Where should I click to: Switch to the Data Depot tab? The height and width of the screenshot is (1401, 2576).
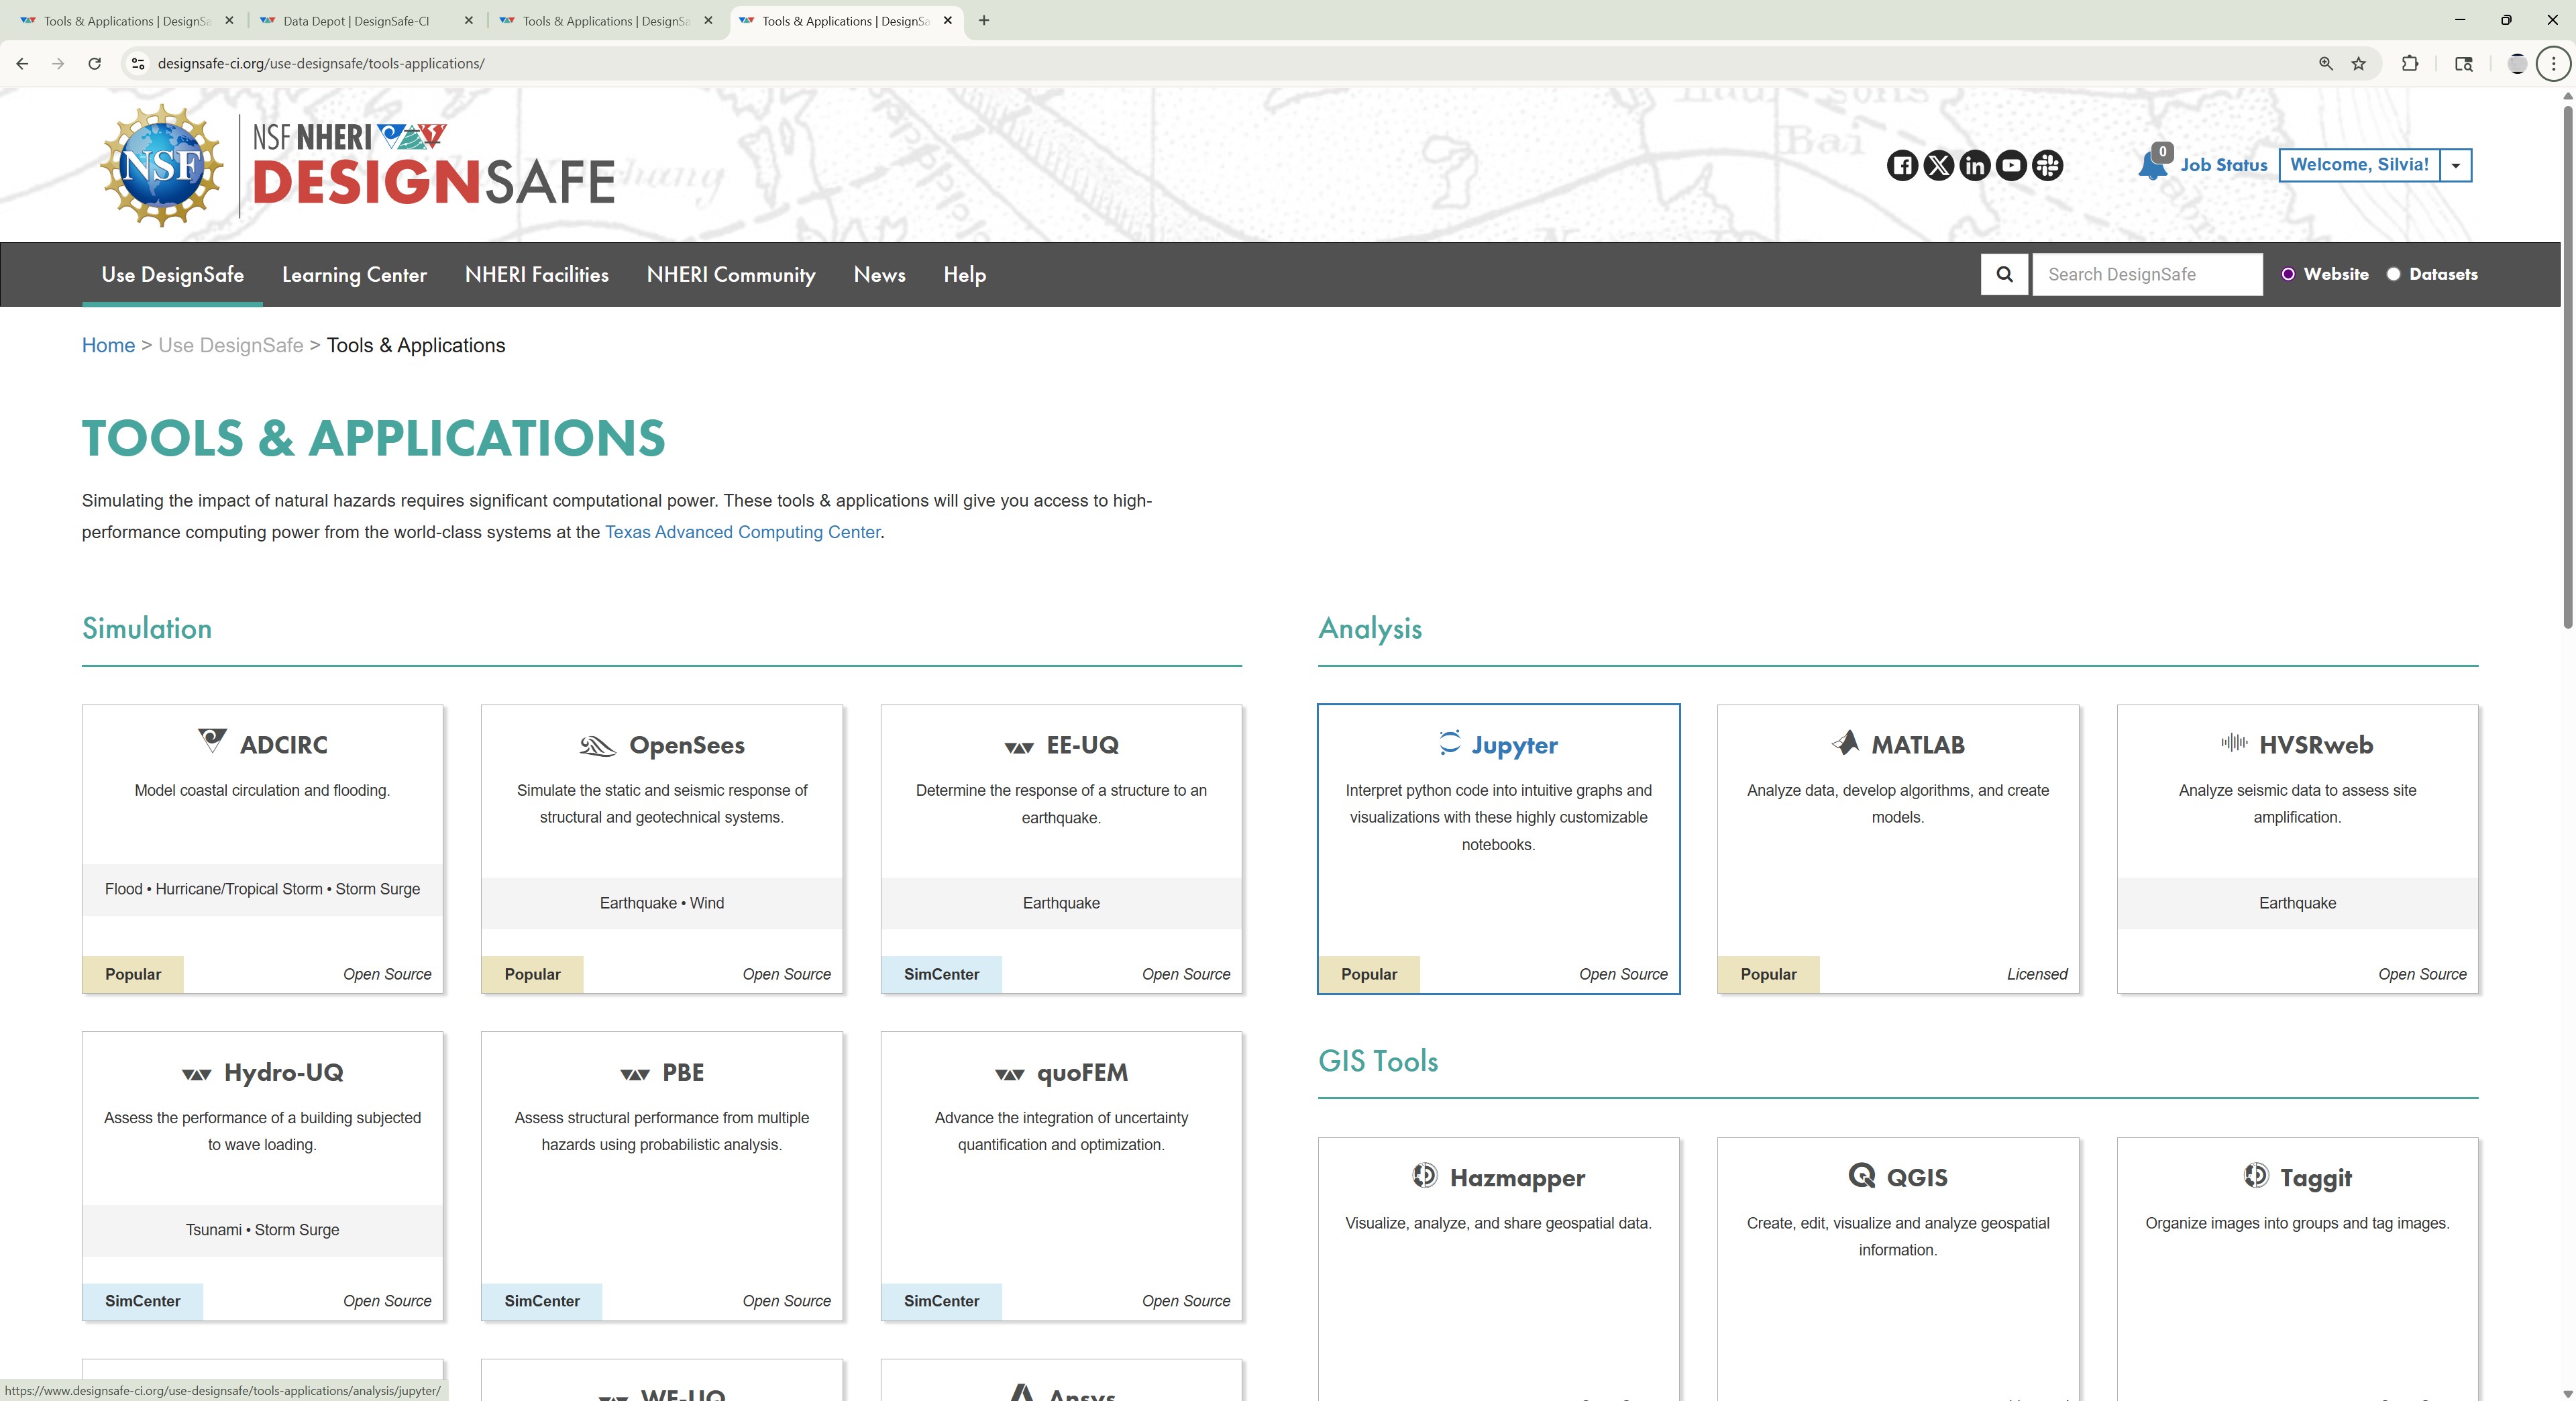coord(356,21)
